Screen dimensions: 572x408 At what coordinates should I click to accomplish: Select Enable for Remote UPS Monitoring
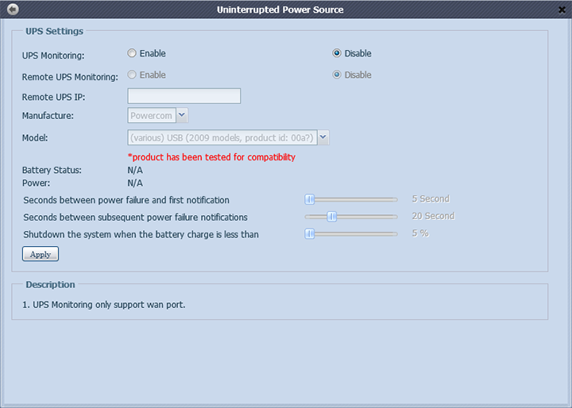click(132, 75)
